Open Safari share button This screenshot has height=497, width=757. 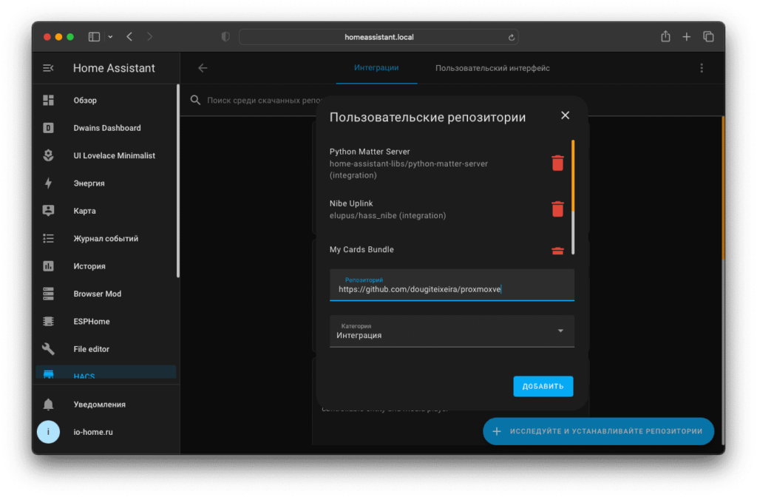(665, 37)
